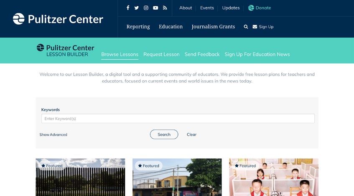Image resolution: width=354 pixels, height=196 pixels.
Task: Click the search magnifier icon
Action: point(246,27)
